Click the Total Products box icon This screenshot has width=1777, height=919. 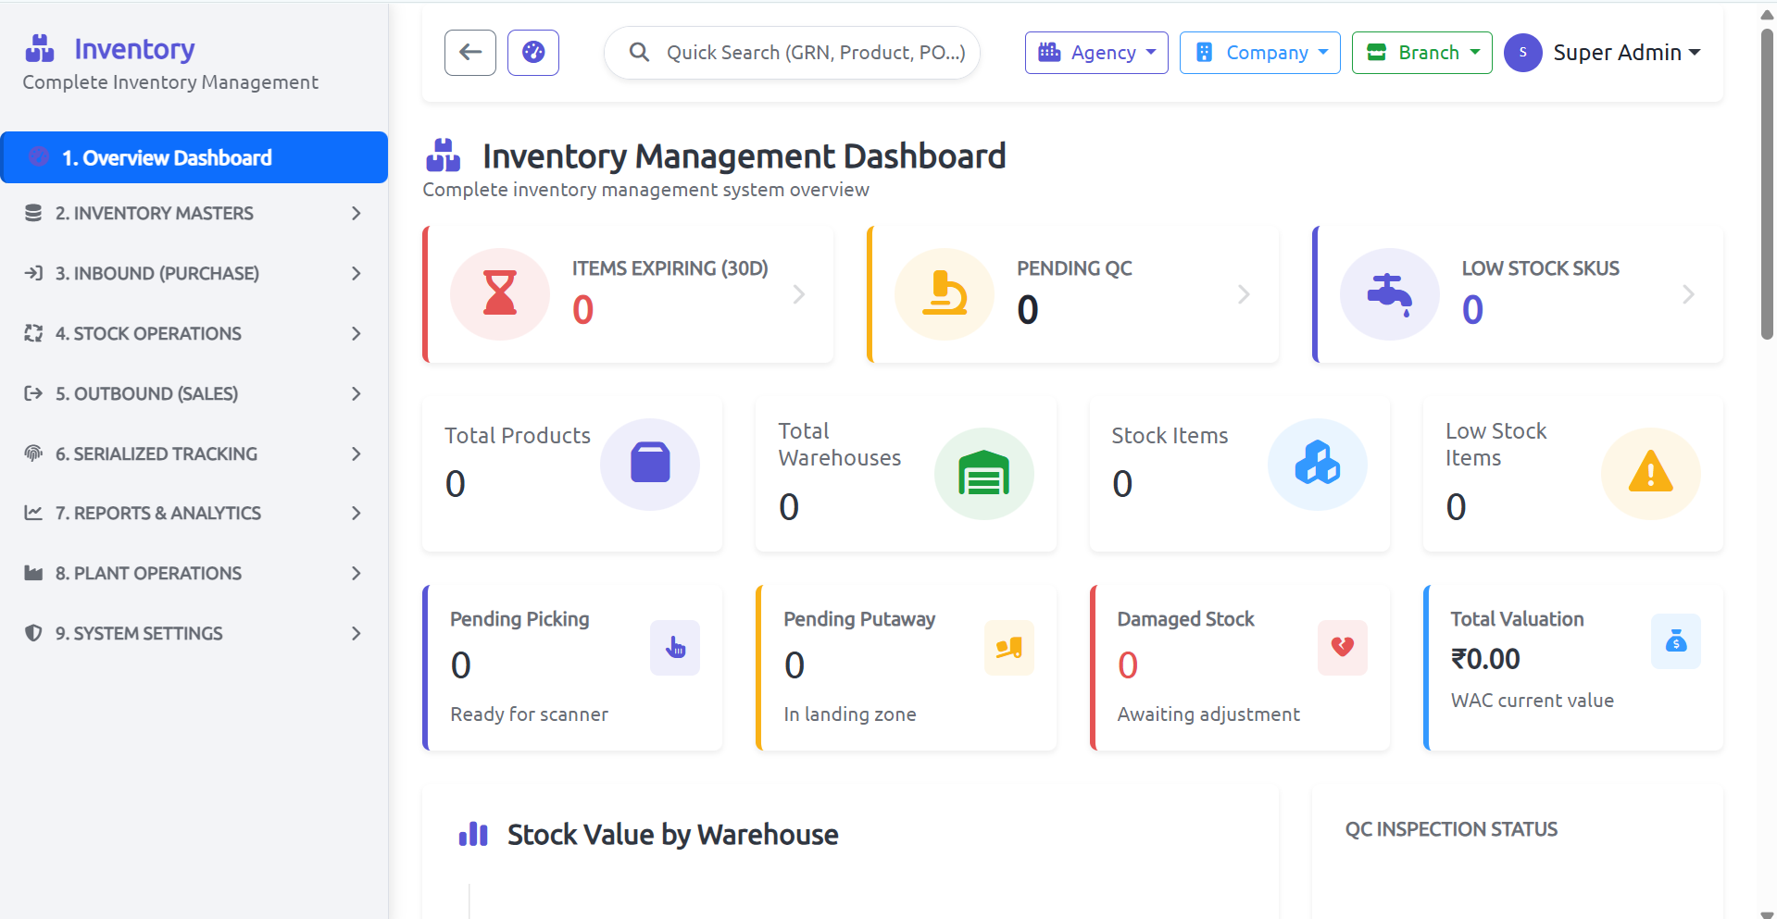click(x=650, y=464)
